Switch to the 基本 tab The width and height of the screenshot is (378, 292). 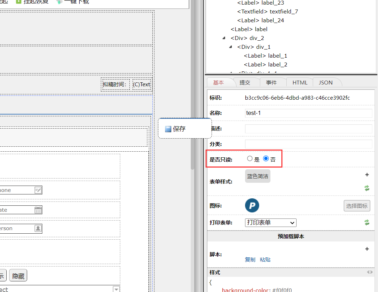coord(218,83)
